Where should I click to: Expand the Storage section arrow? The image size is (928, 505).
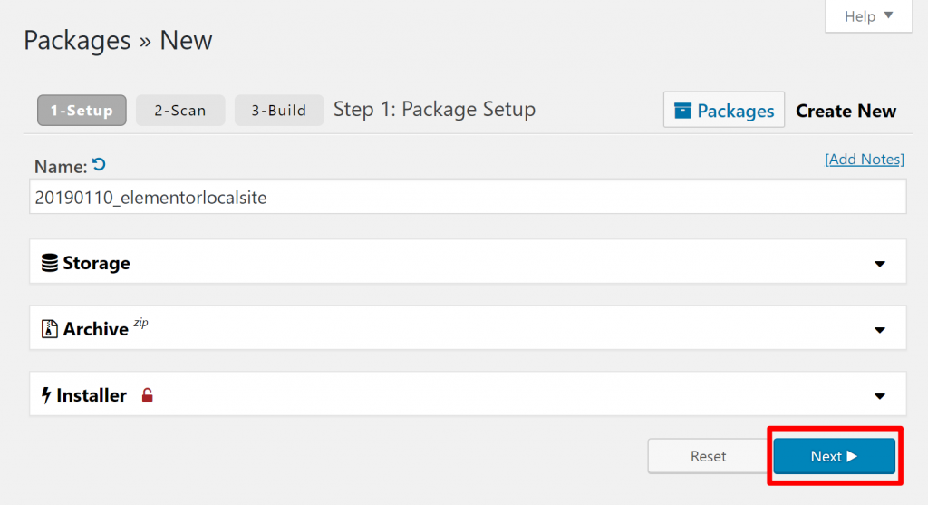(879, 264)
